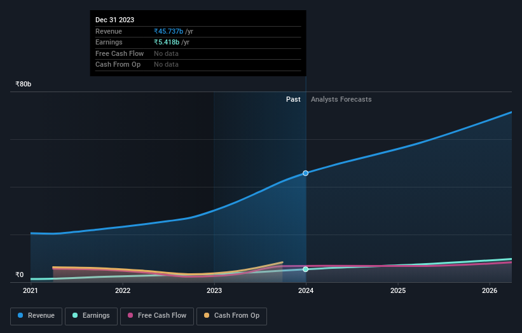Click the tooltip 'Cash From Op' row label
522x333 pixels.
coord(118,65)
